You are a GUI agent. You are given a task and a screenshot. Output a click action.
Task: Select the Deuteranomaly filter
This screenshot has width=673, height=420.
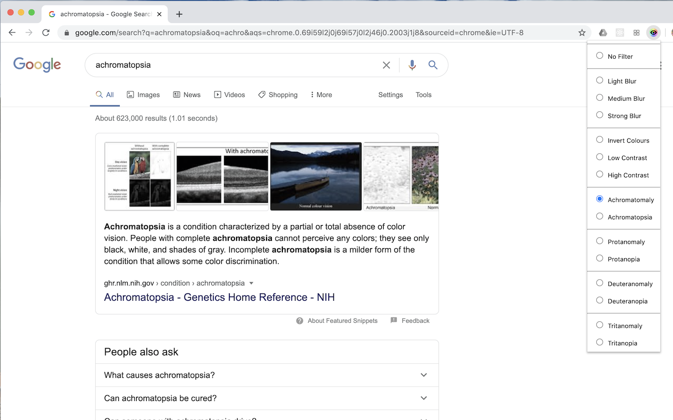(x=599, y=283)
